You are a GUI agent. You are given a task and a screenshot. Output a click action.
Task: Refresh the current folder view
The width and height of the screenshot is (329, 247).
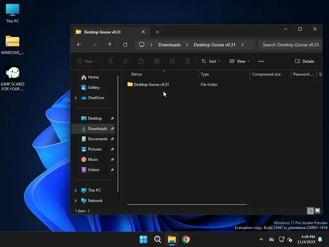coord(125,44)
